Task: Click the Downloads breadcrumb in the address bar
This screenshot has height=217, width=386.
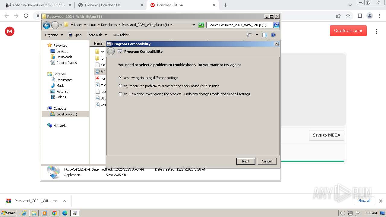Action: (109, 25)
